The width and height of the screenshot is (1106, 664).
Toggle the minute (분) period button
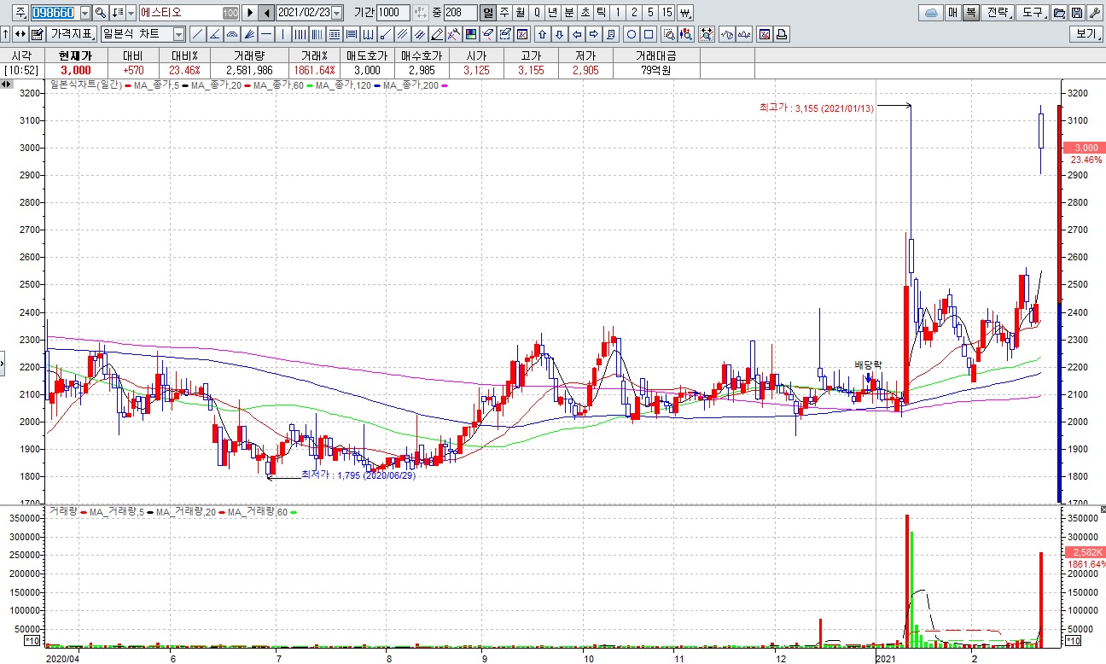click(569, 13)
